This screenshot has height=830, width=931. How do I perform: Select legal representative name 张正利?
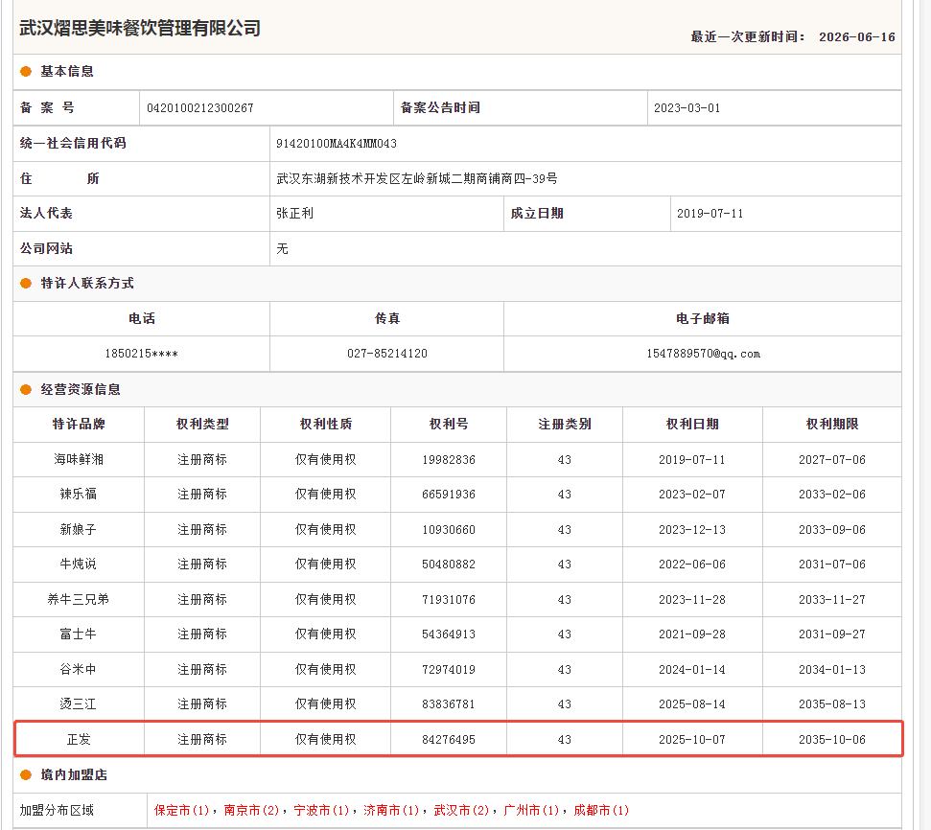tap(295, 213)
